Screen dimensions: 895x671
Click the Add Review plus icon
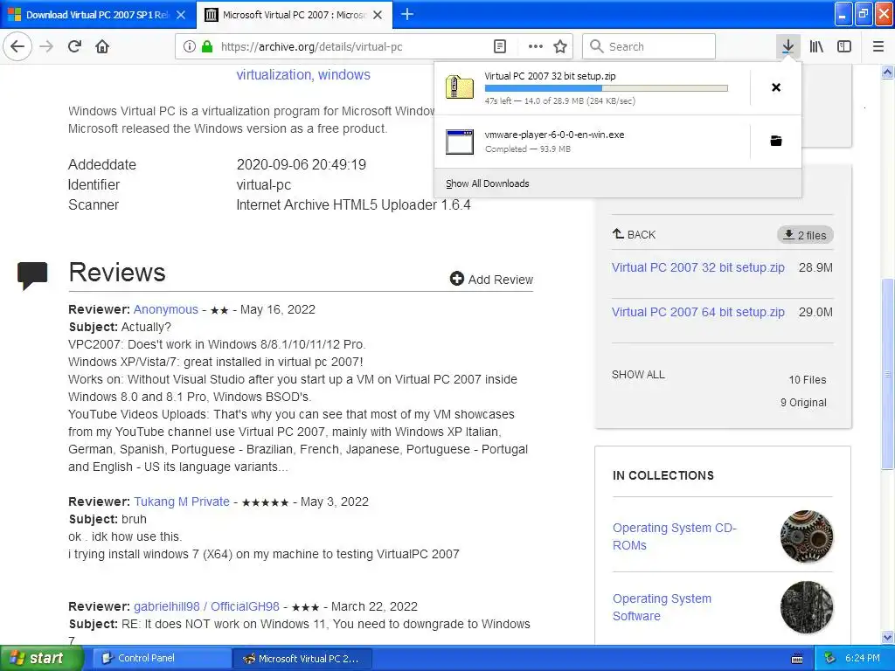point(456,279)
